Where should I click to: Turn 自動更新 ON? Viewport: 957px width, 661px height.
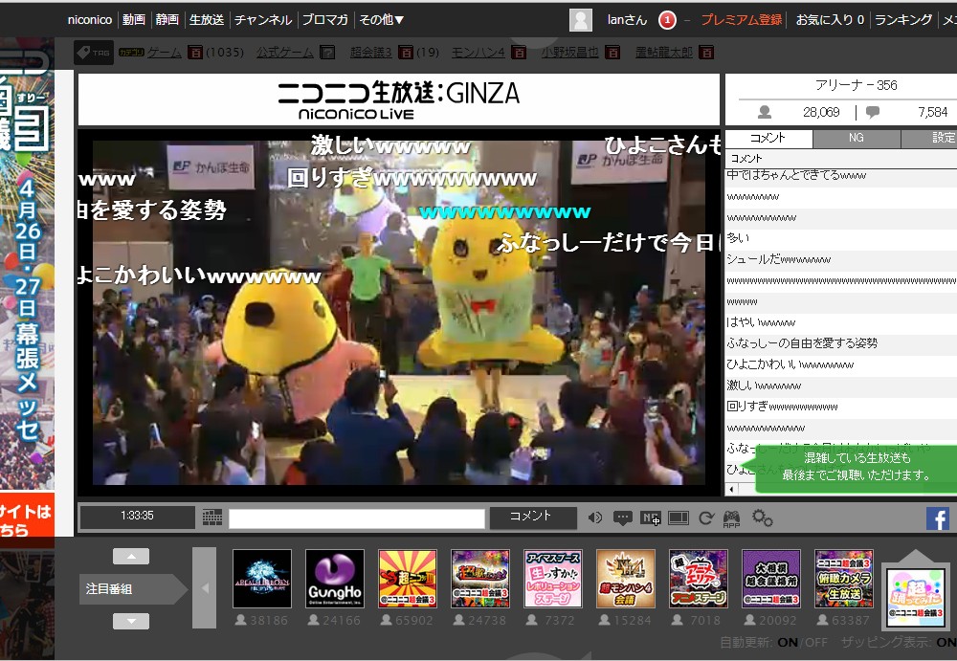788,642
